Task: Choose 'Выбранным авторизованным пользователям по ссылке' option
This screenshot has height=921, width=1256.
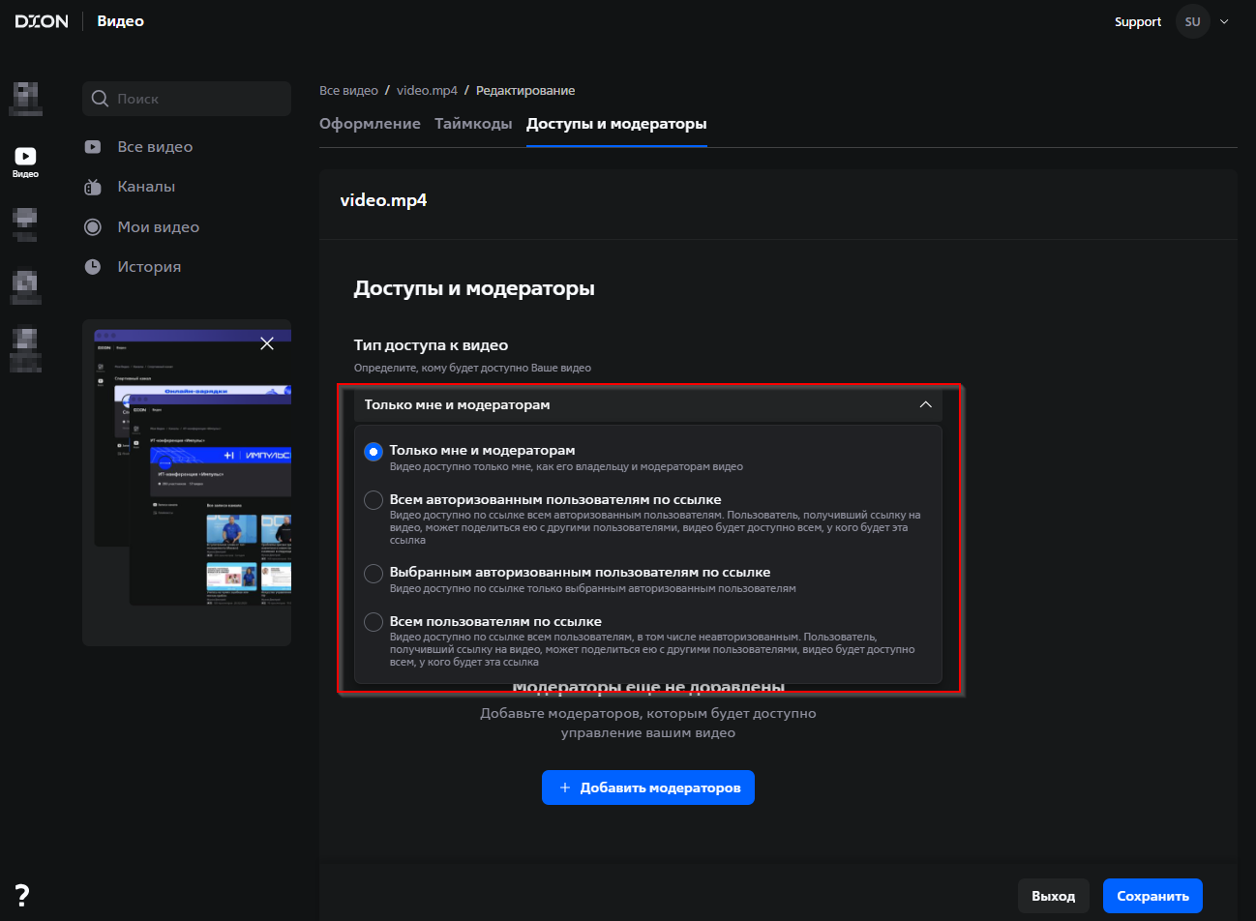Action: pyautogui.click(x=374, y=573)
